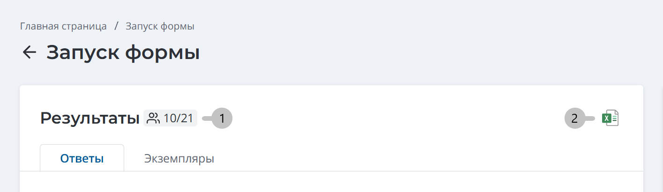The height and width of the screenshot is (192, 663).
Task: Click the connector line before the Excel icon
Action: pyautogui.click(x=591, y=118)
